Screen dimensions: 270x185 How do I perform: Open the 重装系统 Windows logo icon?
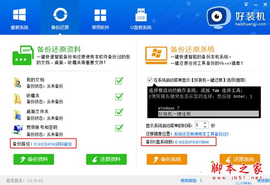click(x=19, y=15)
